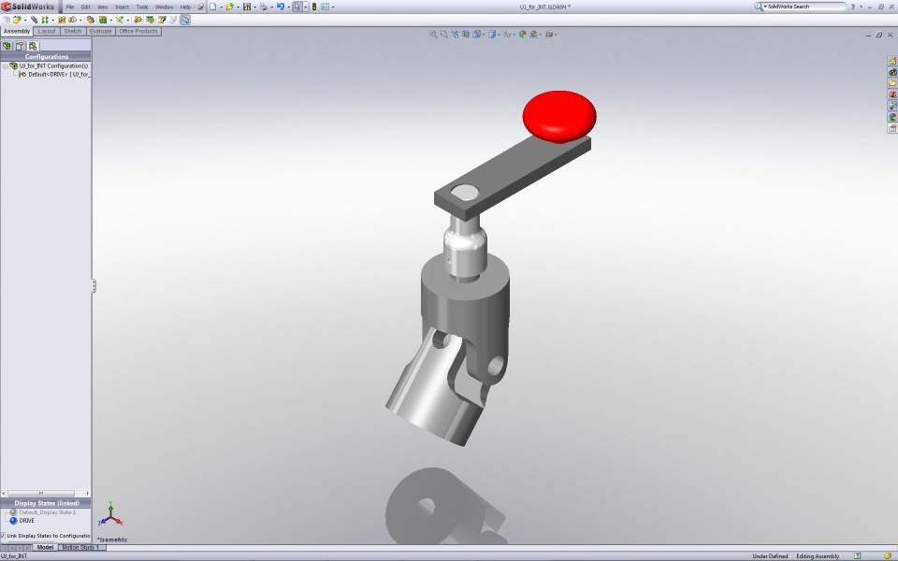Open the Select tool dropdown arrow
Screen dimensions: 898x561
[306, 7]
